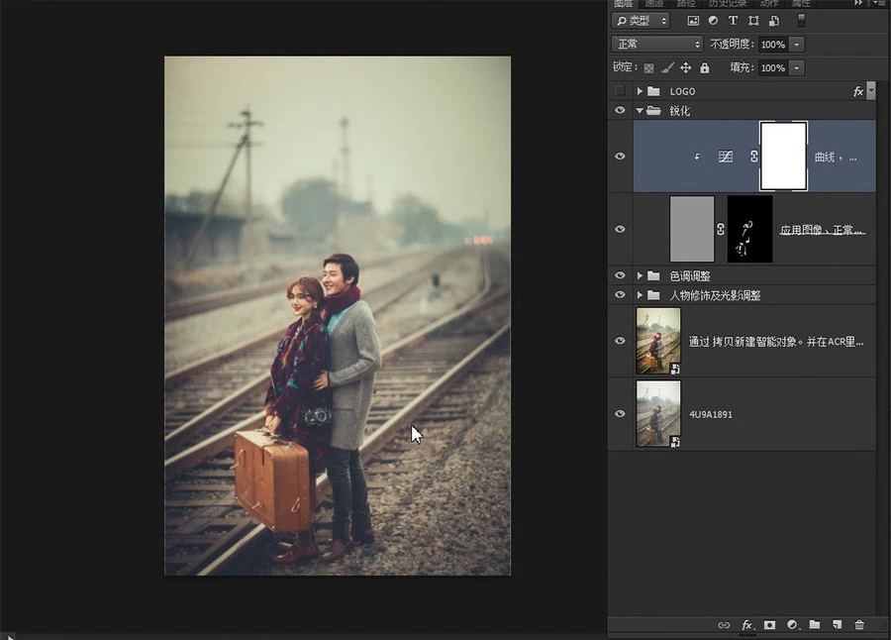Hide the 4U9A1891 layer
Screen dimensions: 891x640
pos(620,413)
